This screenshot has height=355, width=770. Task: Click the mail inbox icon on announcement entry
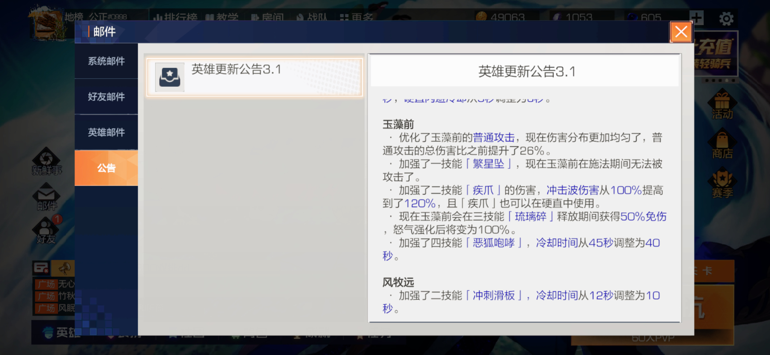[x=169, y=77]
